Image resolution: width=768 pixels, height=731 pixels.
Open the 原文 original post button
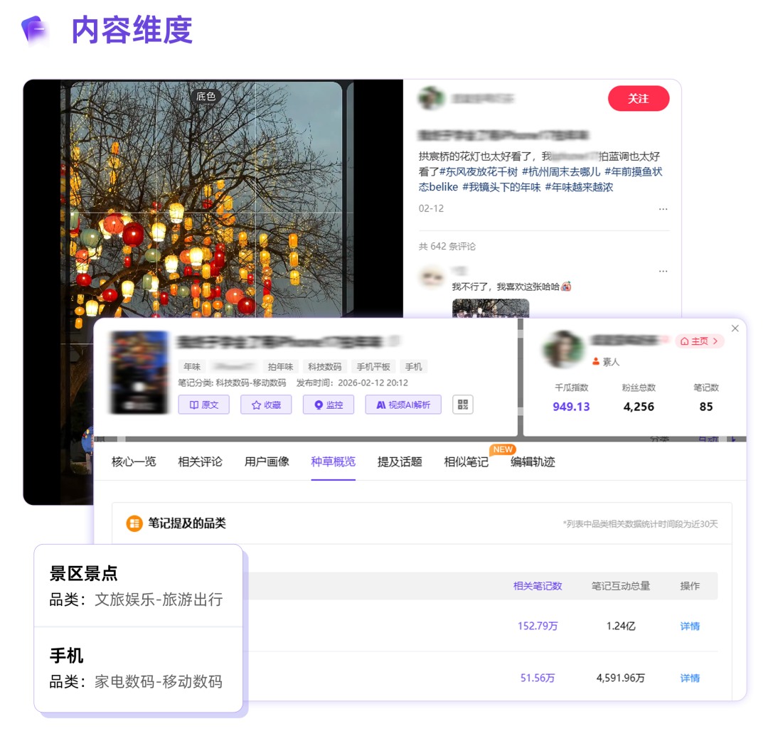click(203, 405)
